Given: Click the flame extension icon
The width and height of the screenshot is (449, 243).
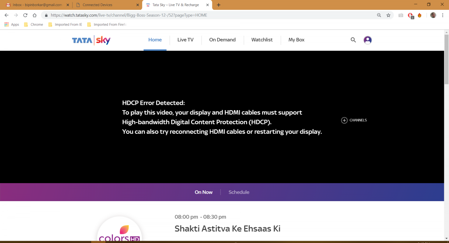Looking at the screenshot, I should click(420, 15).
